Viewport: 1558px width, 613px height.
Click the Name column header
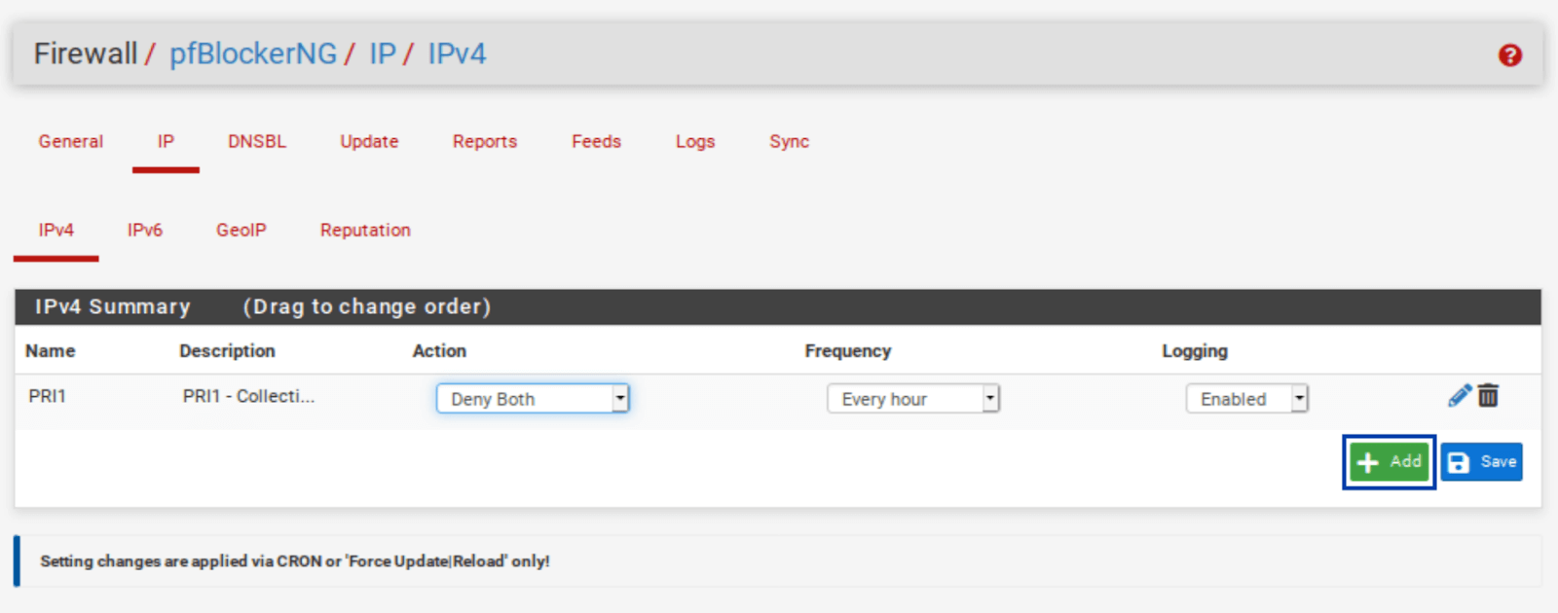pos(50,350)
